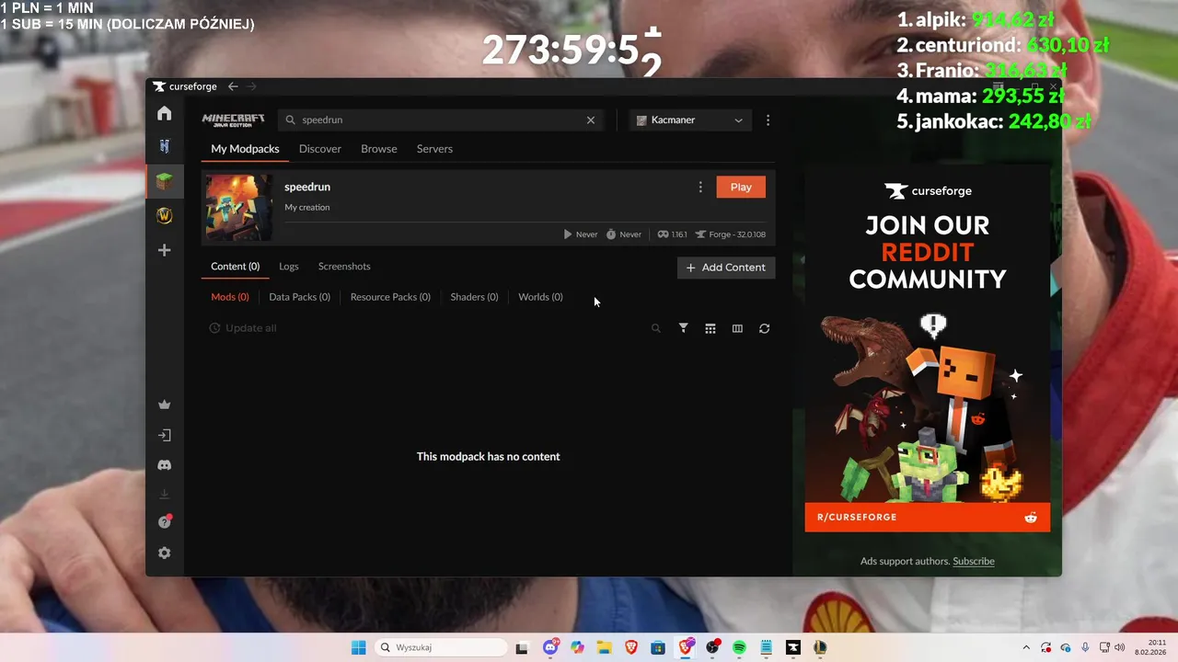
Task: Select the Shaders (0) filter
Action: [474, 297]
